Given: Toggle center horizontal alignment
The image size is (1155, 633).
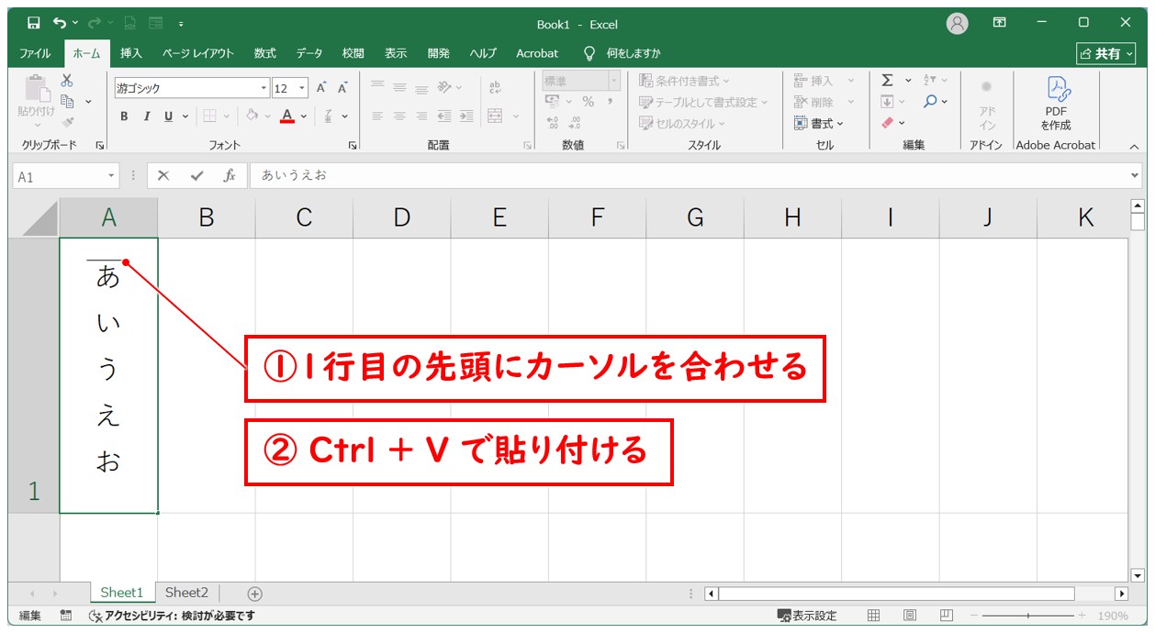Looking at the screenshot, I should tap(399, 117).
